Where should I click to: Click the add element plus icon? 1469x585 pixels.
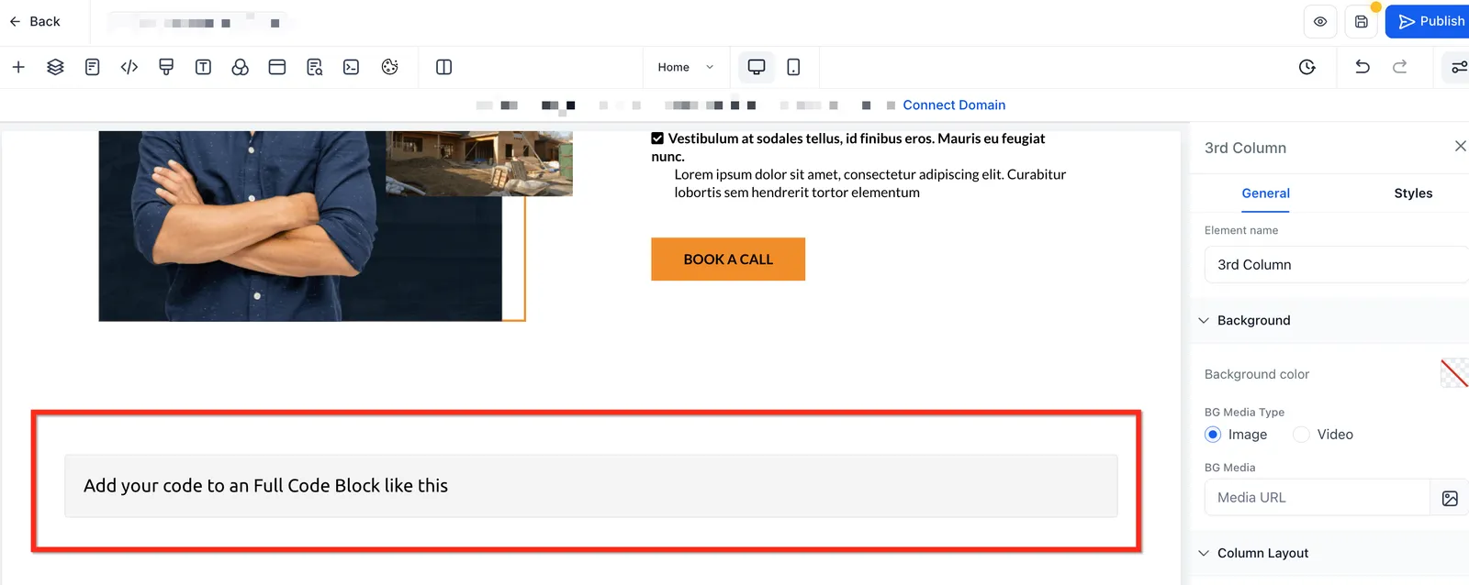[18, 67]
